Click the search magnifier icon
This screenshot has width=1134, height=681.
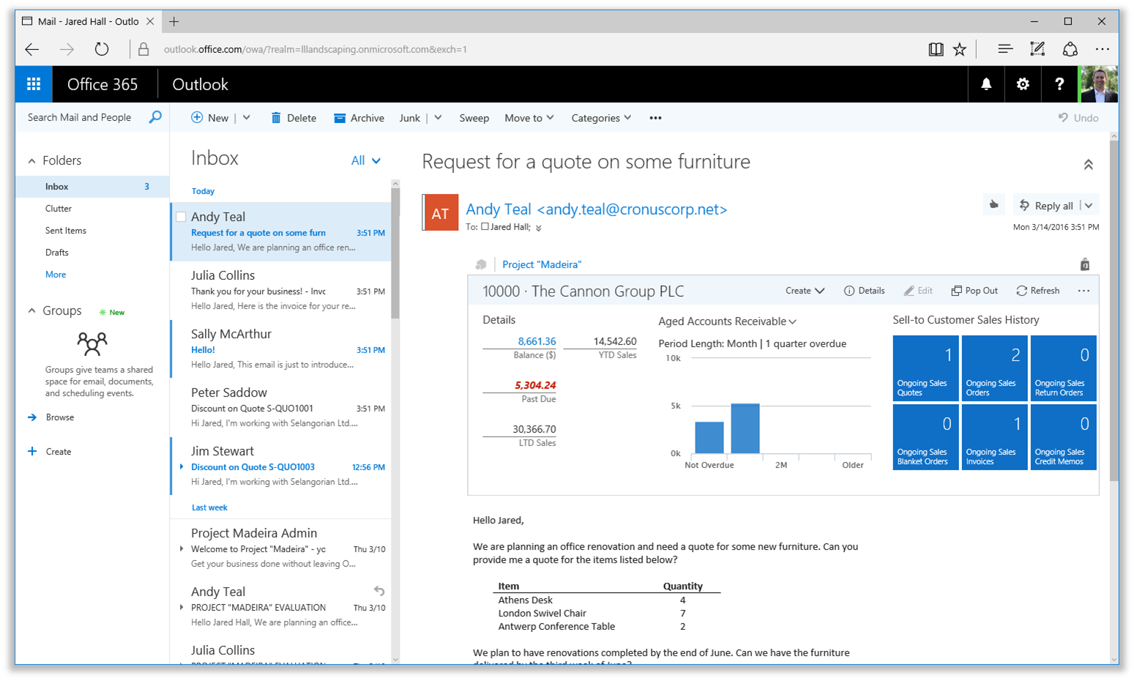pos(155,117)
